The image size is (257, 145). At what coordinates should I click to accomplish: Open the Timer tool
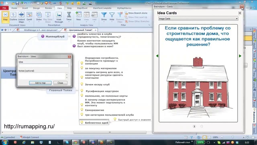coord(69,17)
